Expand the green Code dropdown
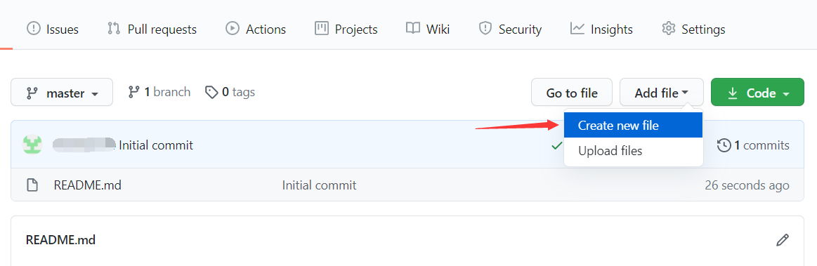Screen dimensions: 817x266 coord(757,92)
